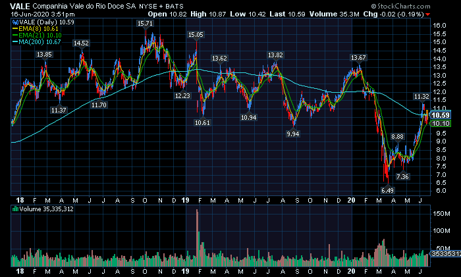Click the 100M volume axis label
461x277 pixels.
[x=441, y=230]
